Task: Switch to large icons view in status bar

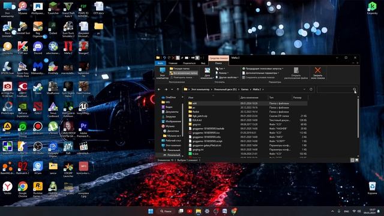Action: click(x=356, y=160)
